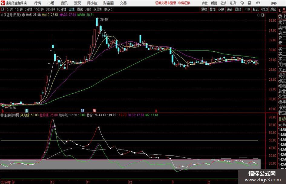The width and height of the screenshot is (286, 184).
Task: Click the 叠加 overlay button
Action: (x=212, y=9)
